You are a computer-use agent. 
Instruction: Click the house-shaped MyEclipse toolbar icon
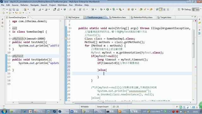click(x=34, y=9)
